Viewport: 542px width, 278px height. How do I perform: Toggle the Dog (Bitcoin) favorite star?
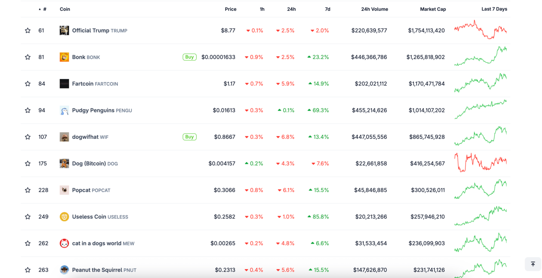28,164
